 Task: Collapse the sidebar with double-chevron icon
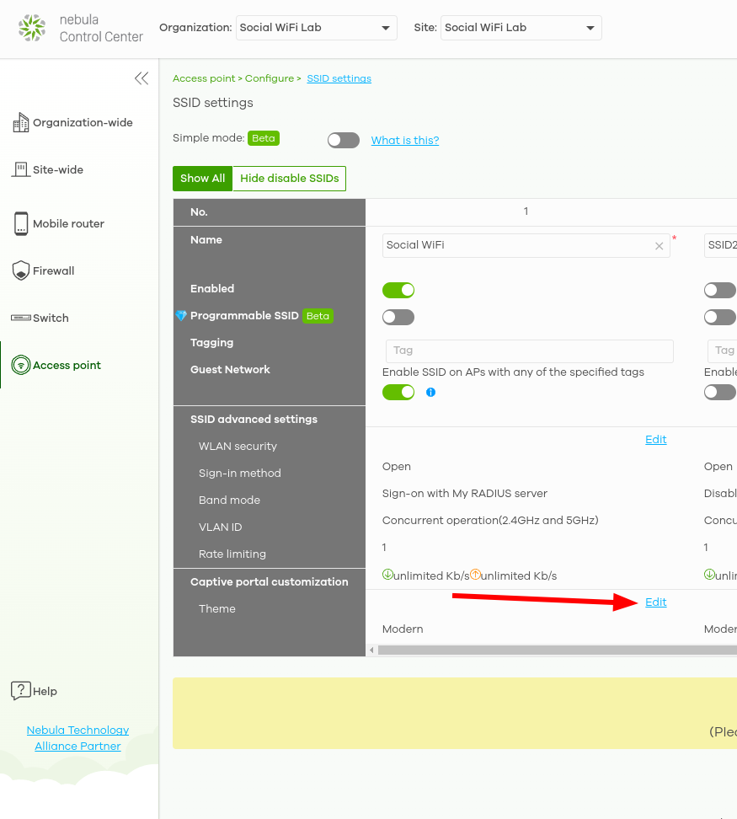point(142,78)
